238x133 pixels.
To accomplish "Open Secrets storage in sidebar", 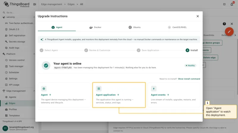I will coord(17,42).
